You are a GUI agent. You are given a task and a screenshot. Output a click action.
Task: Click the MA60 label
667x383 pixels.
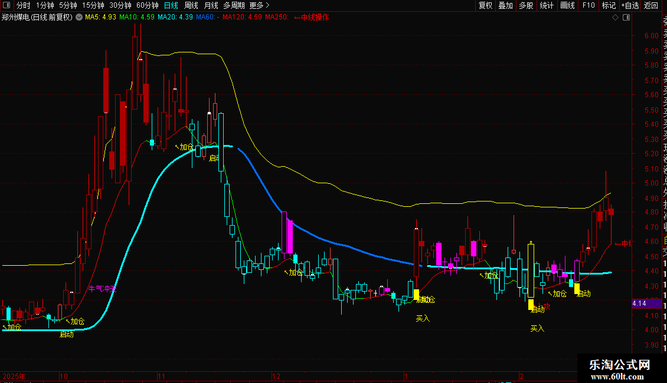208,18
